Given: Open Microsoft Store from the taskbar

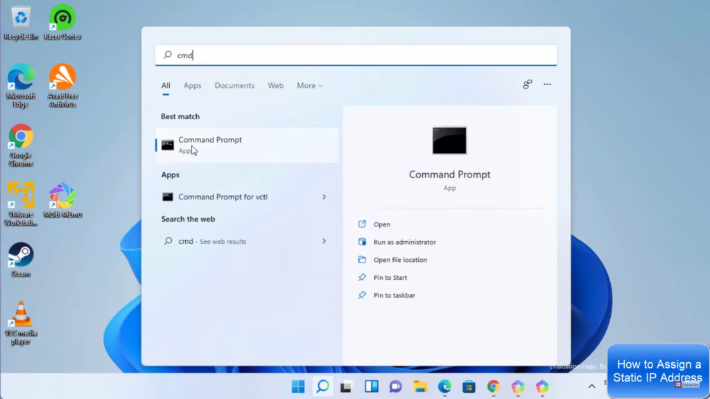Looking at the screenshot, I should (469, 387).
